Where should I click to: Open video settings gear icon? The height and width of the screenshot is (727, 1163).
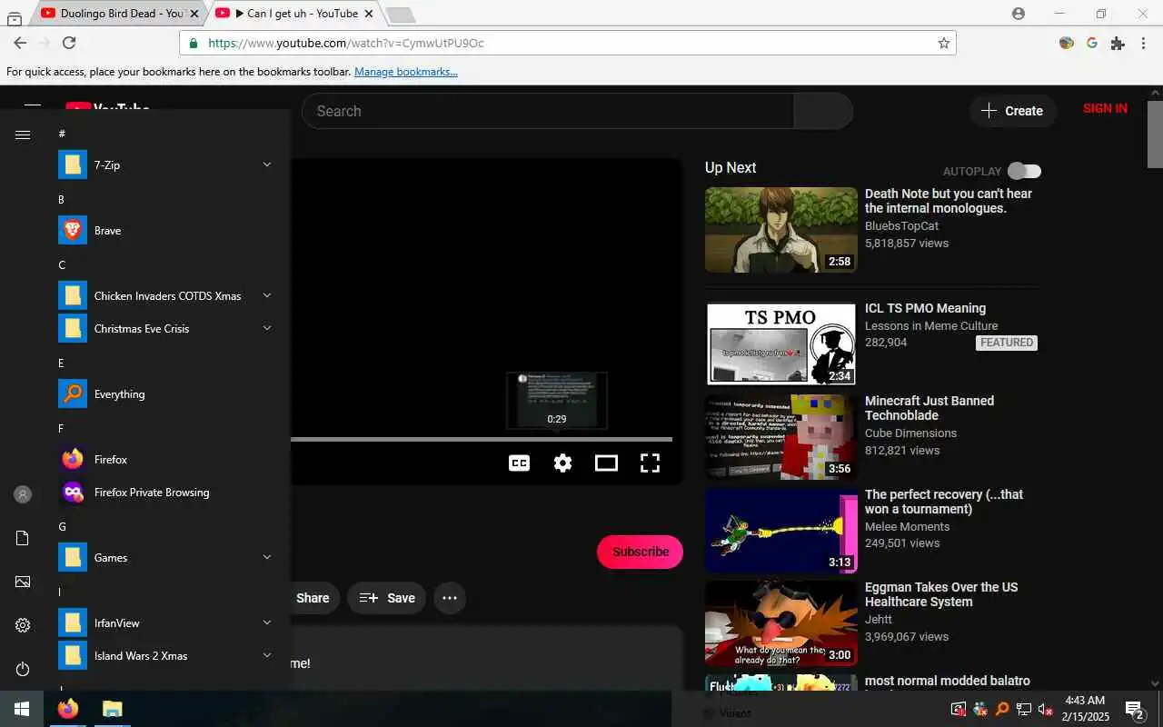[563, 463]
